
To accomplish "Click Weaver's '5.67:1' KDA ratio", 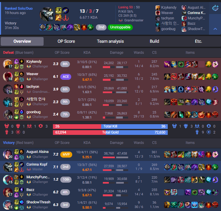I will 87,79.
